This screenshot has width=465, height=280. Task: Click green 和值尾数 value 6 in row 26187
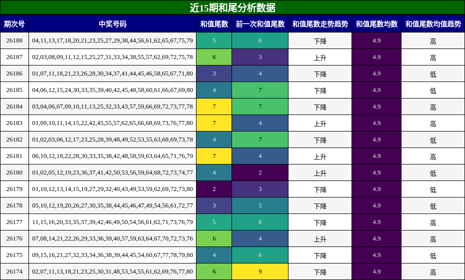(214, 57)
